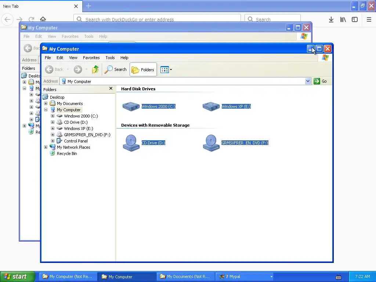
Task: Open Search in front My Computer toolbar
Action: [115, 69]
